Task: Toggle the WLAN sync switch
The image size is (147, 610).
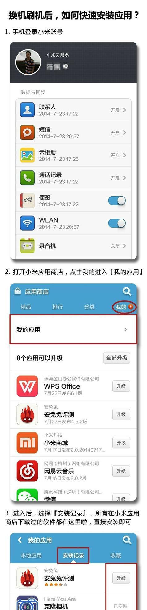Action: coord(117,223)
